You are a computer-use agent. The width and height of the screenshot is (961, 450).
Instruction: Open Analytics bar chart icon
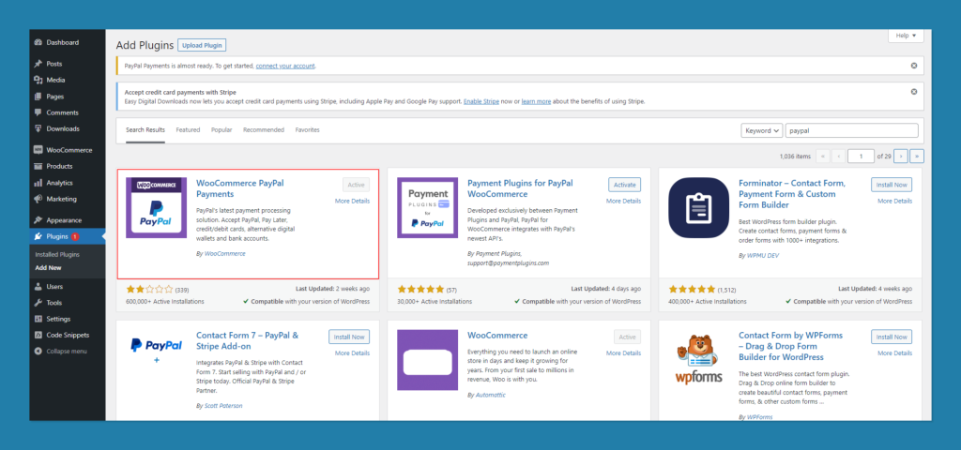pos(38,183)
